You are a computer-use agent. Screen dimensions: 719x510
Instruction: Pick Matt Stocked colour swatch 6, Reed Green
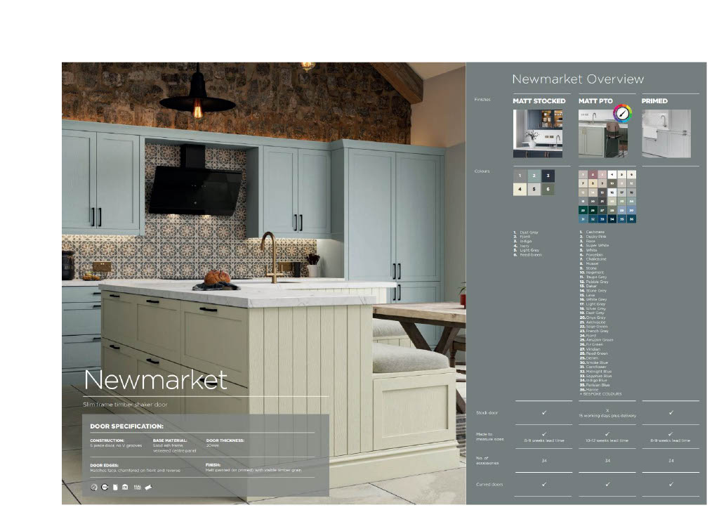pyautogui.click(x=548, y=189)
